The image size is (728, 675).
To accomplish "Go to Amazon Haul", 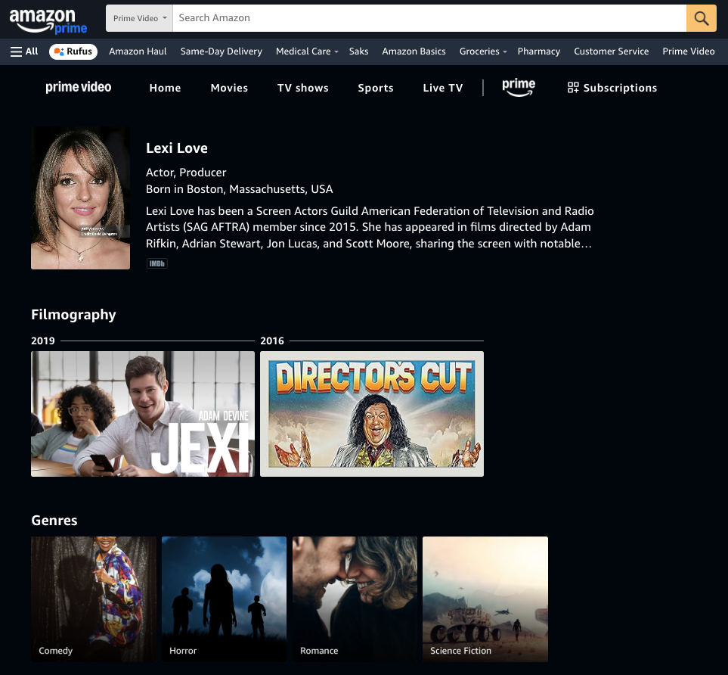I will [138, 51].
